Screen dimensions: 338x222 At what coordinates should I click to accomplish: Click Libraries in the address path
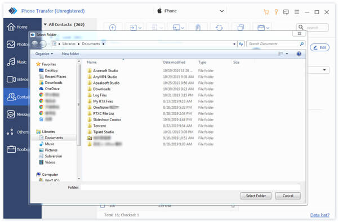69,44
